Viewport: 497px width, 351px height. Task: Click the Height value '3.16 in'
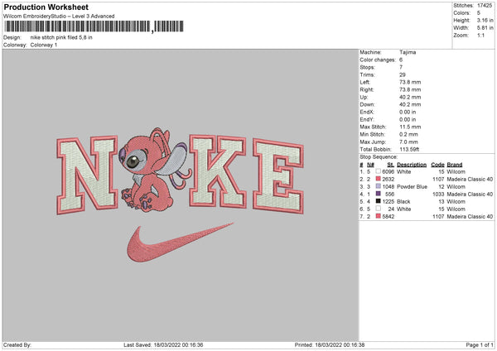click(485, 20)
